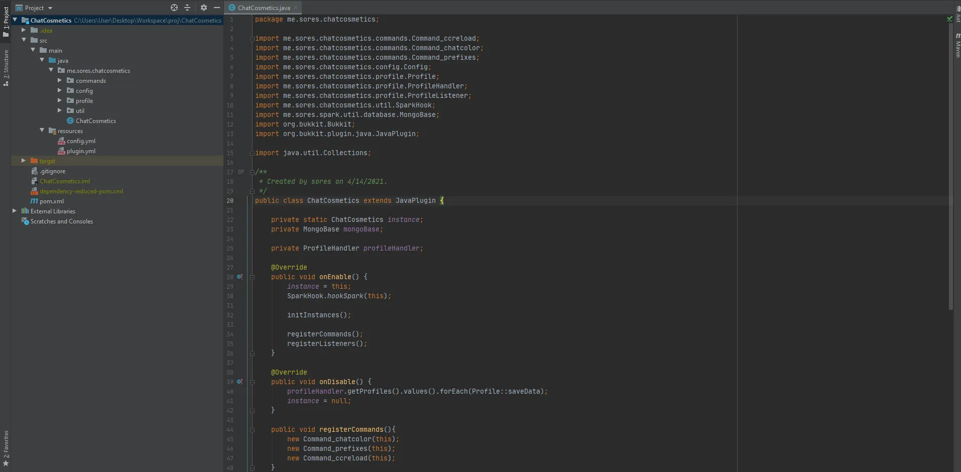Click the override gutter icon beside onDisable

coord(240,382)
